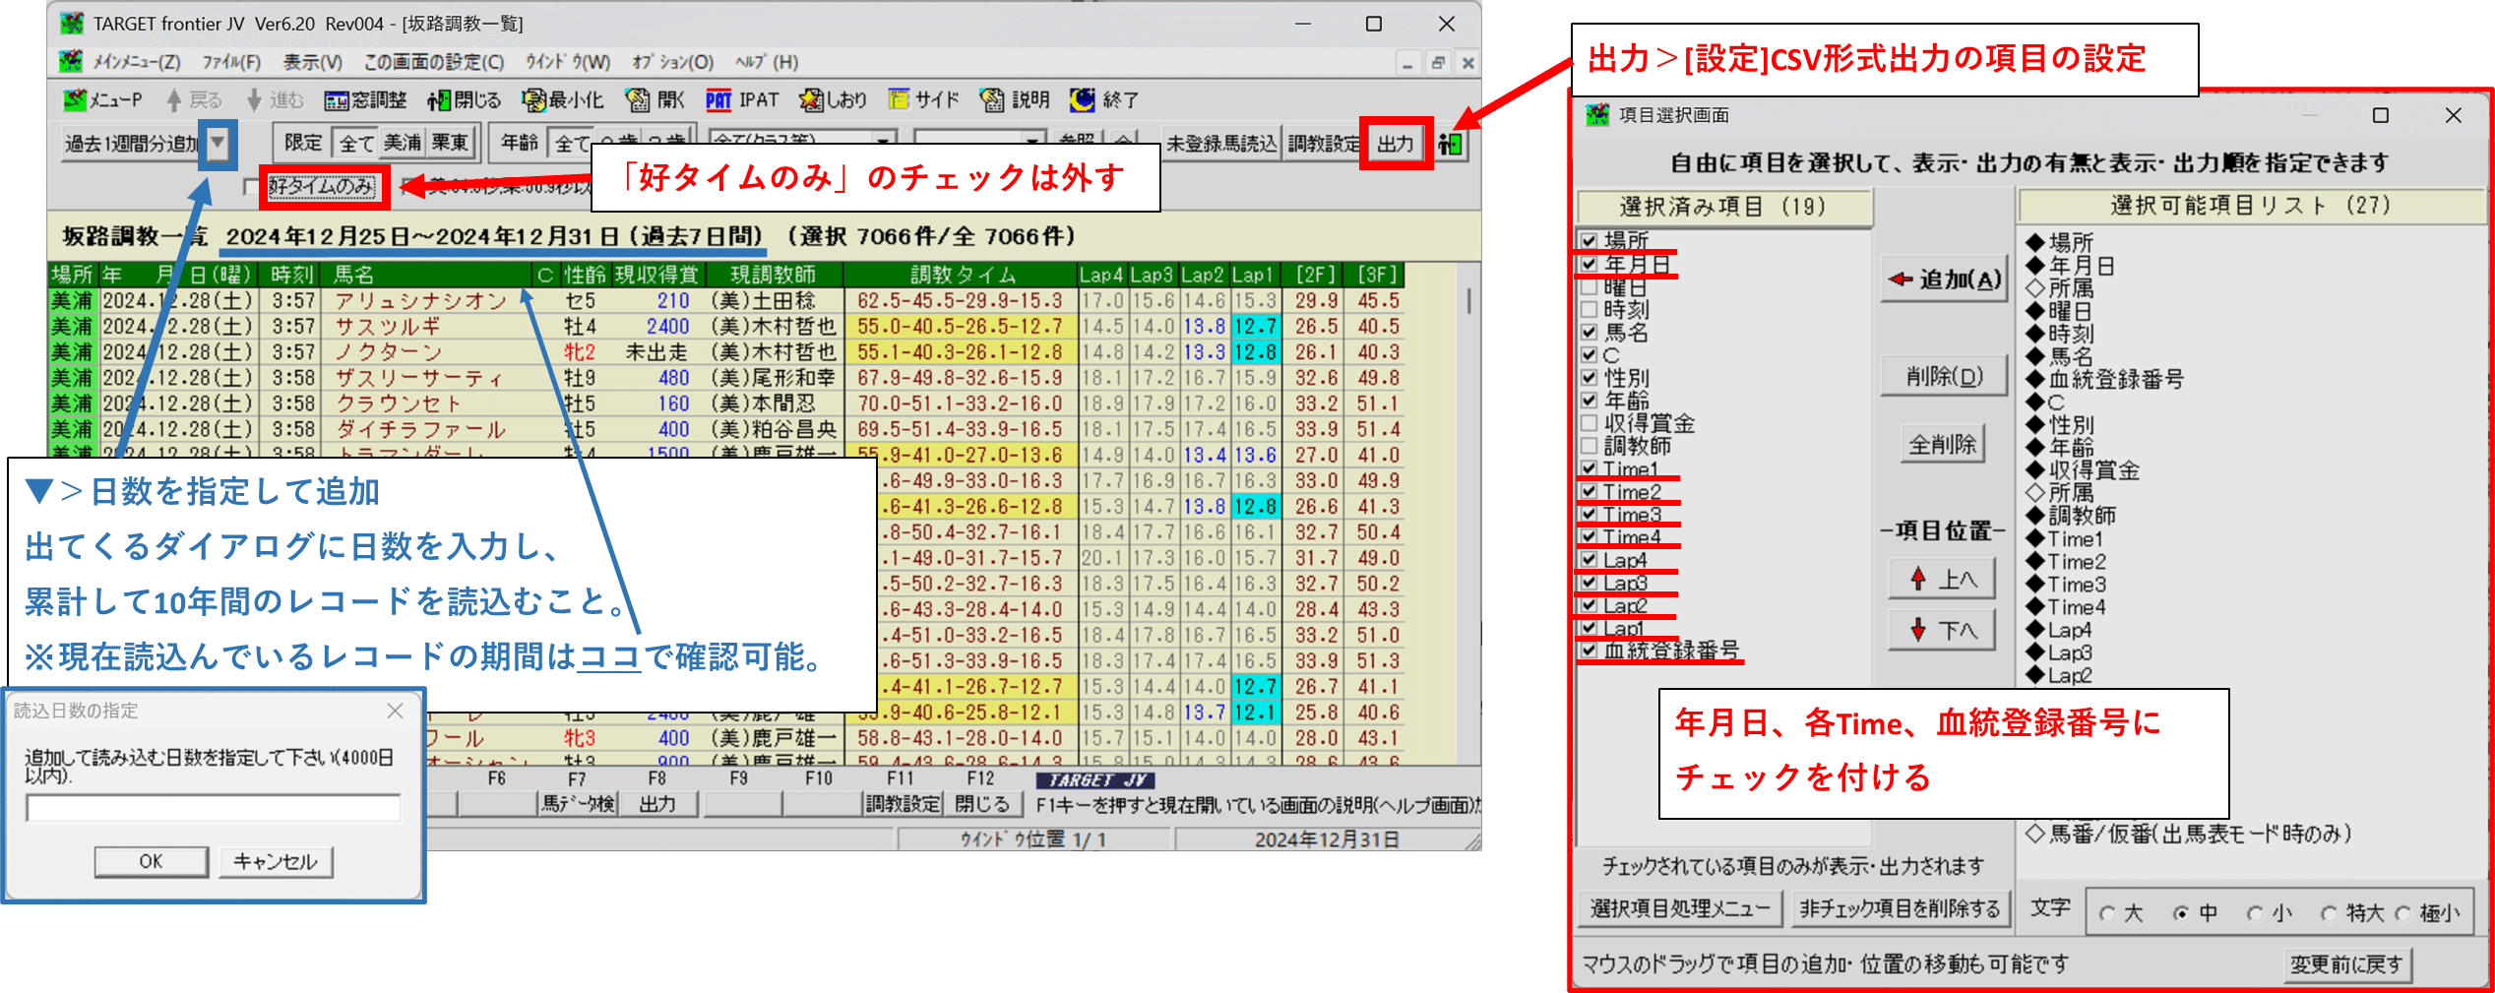
Task: Select the 特大 font size radio button
Action: coord(2329,913)
